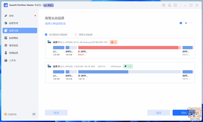Click the EaseUS Partition Master logo icon

click(x=6, y=5)
